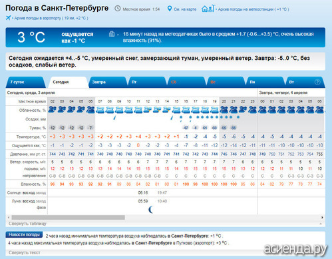The image size is (332, 259).
Task: Click the map pin icon
Action: (x=170, y=9)
